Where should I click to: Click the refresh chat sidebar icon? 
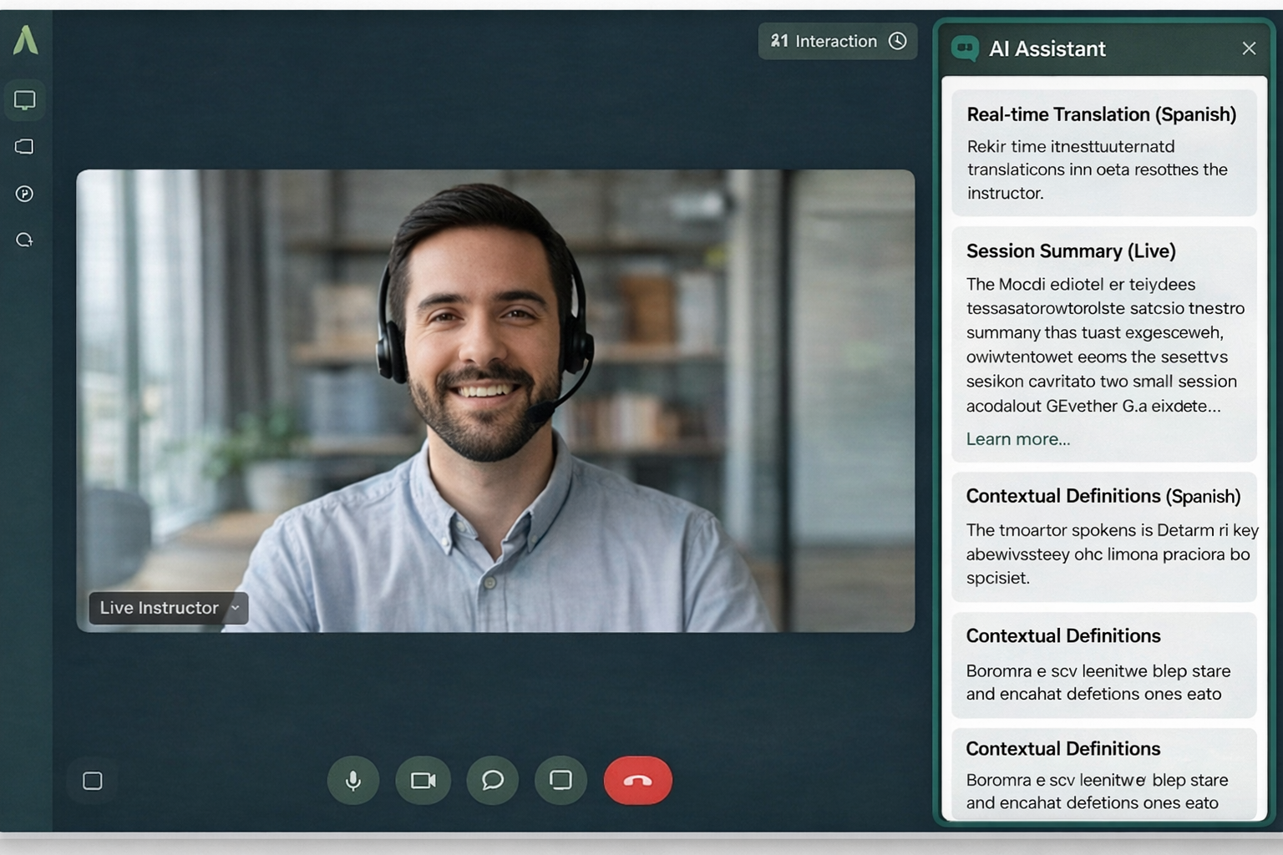click(x=25, y=240)
